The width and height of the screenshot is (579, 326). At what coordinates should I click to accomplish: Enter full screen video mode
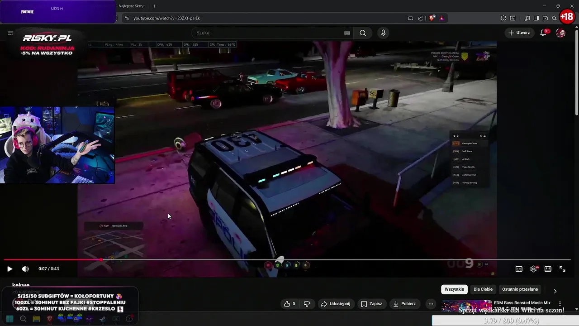pyautogui.click(x=562, y=269)
